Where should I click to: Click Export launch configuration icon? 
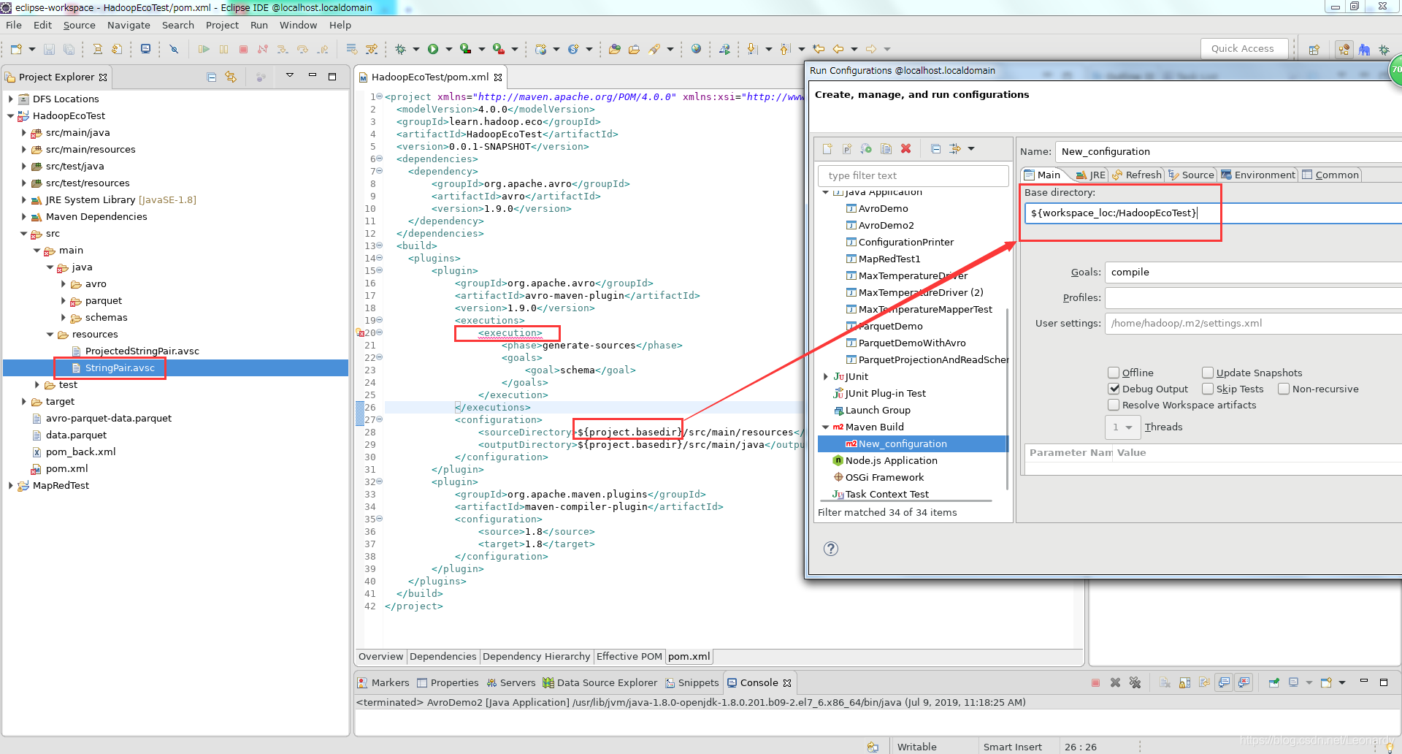pos(866,148)
